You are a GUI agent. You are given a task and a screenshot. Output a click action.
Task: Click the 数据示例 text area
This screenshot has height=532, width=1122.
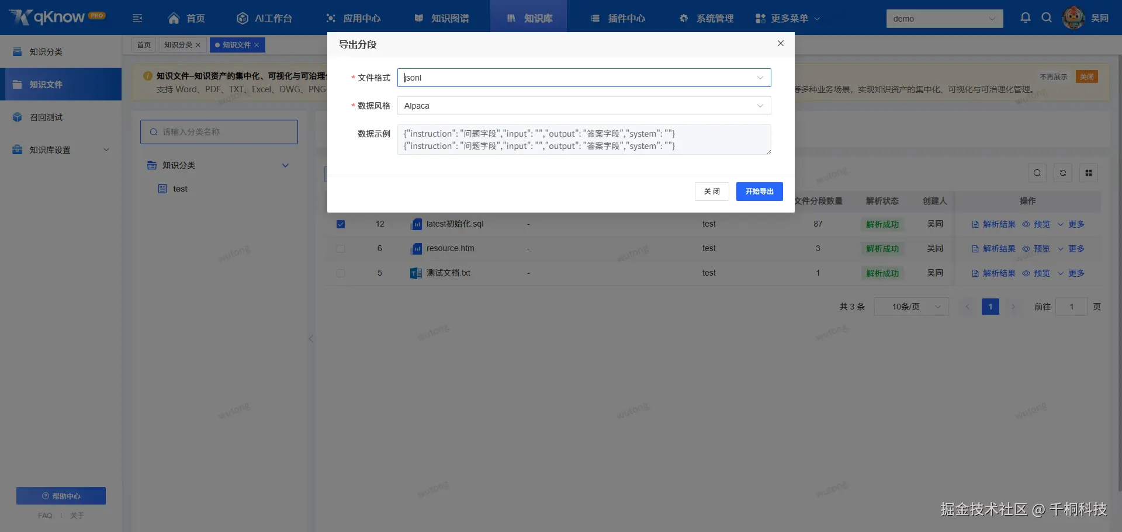tap(584, 140)
